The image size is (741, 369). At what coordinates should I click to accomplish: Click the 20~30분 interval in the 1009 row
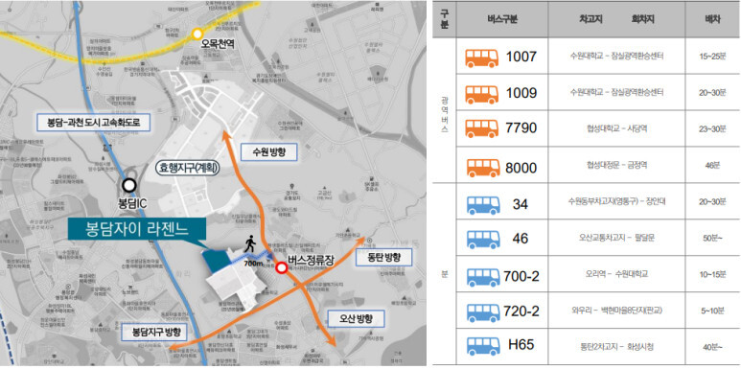tap(712, 93)
